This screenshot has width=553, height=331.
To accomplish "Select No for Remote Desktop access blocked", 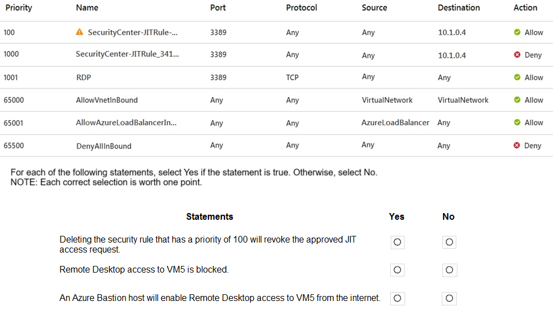I will pos(449,270).
